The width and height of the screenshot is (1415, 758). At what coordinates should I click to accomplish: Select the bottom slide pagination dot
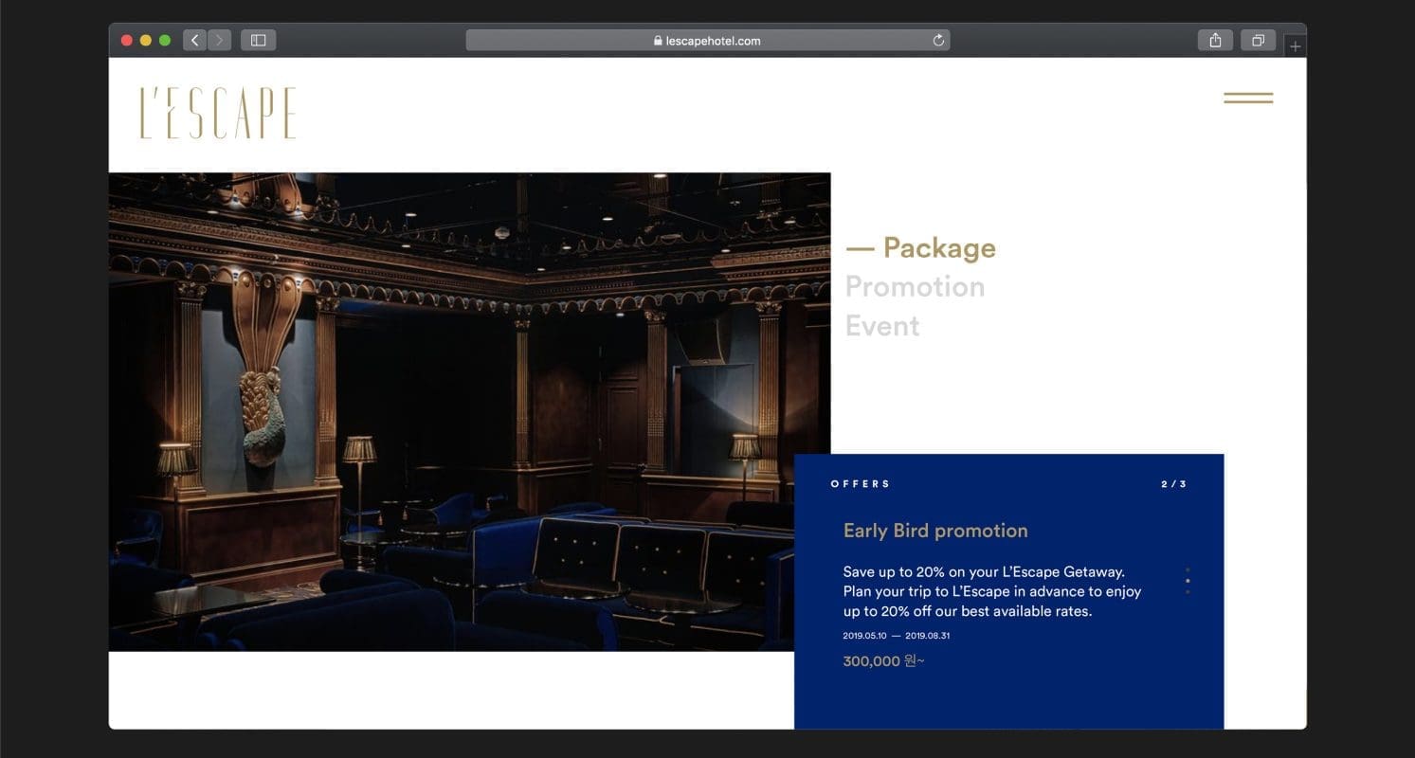point(1188,591)
